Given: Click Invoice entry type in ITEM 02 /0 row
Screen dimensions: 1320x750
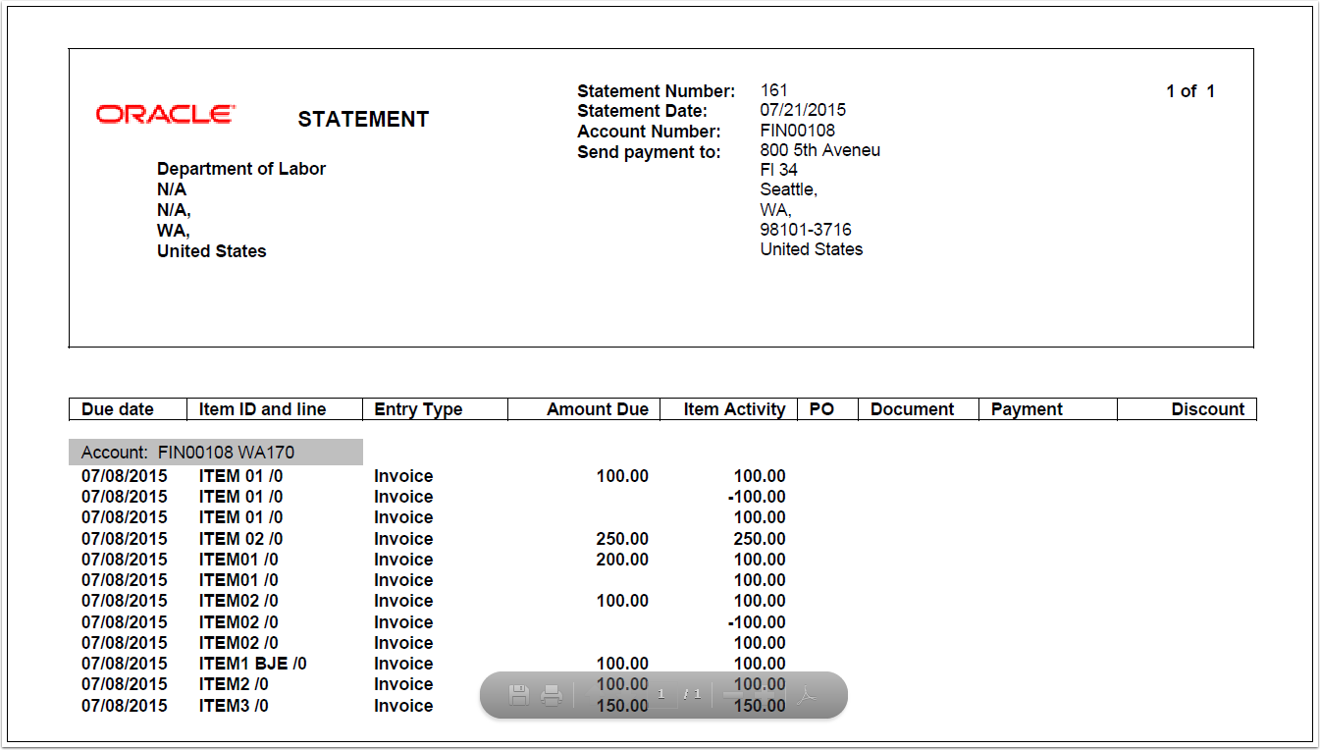Looking at the screenshot, I should [x=403, y=539].
